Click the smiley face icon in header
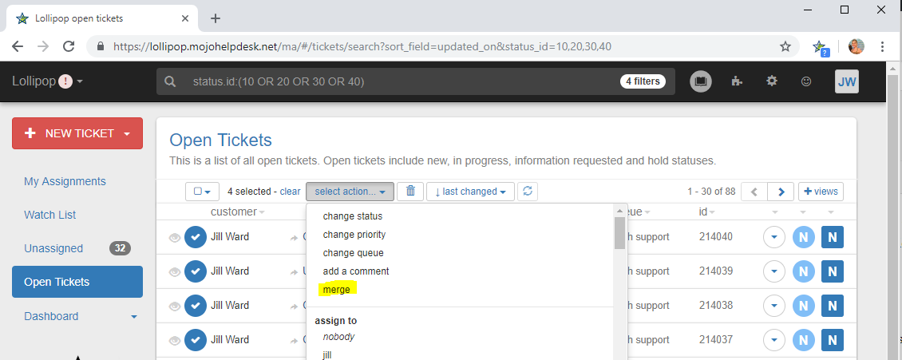Image resolution: width=902 pixels, height=360 pixels. point(806,81)
